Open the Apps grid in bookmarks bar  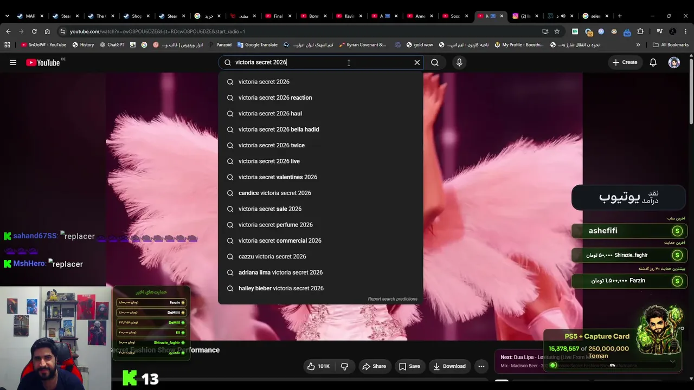pos(7,45)
